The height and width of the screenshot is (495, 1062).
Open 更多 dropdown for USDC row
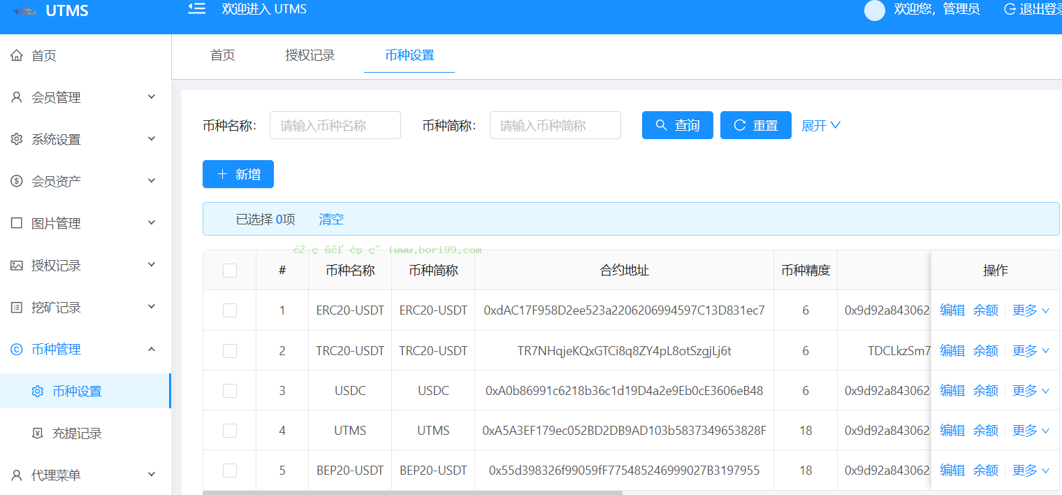1031,390
